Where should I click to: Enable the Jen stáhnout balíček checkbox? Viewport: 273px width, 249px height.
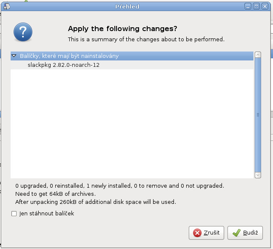(14, 213)
